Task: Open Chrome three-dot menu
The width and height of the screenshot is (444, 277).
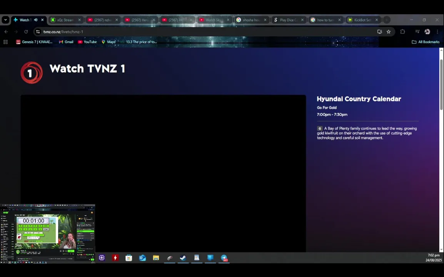Action: coord(437,32)
